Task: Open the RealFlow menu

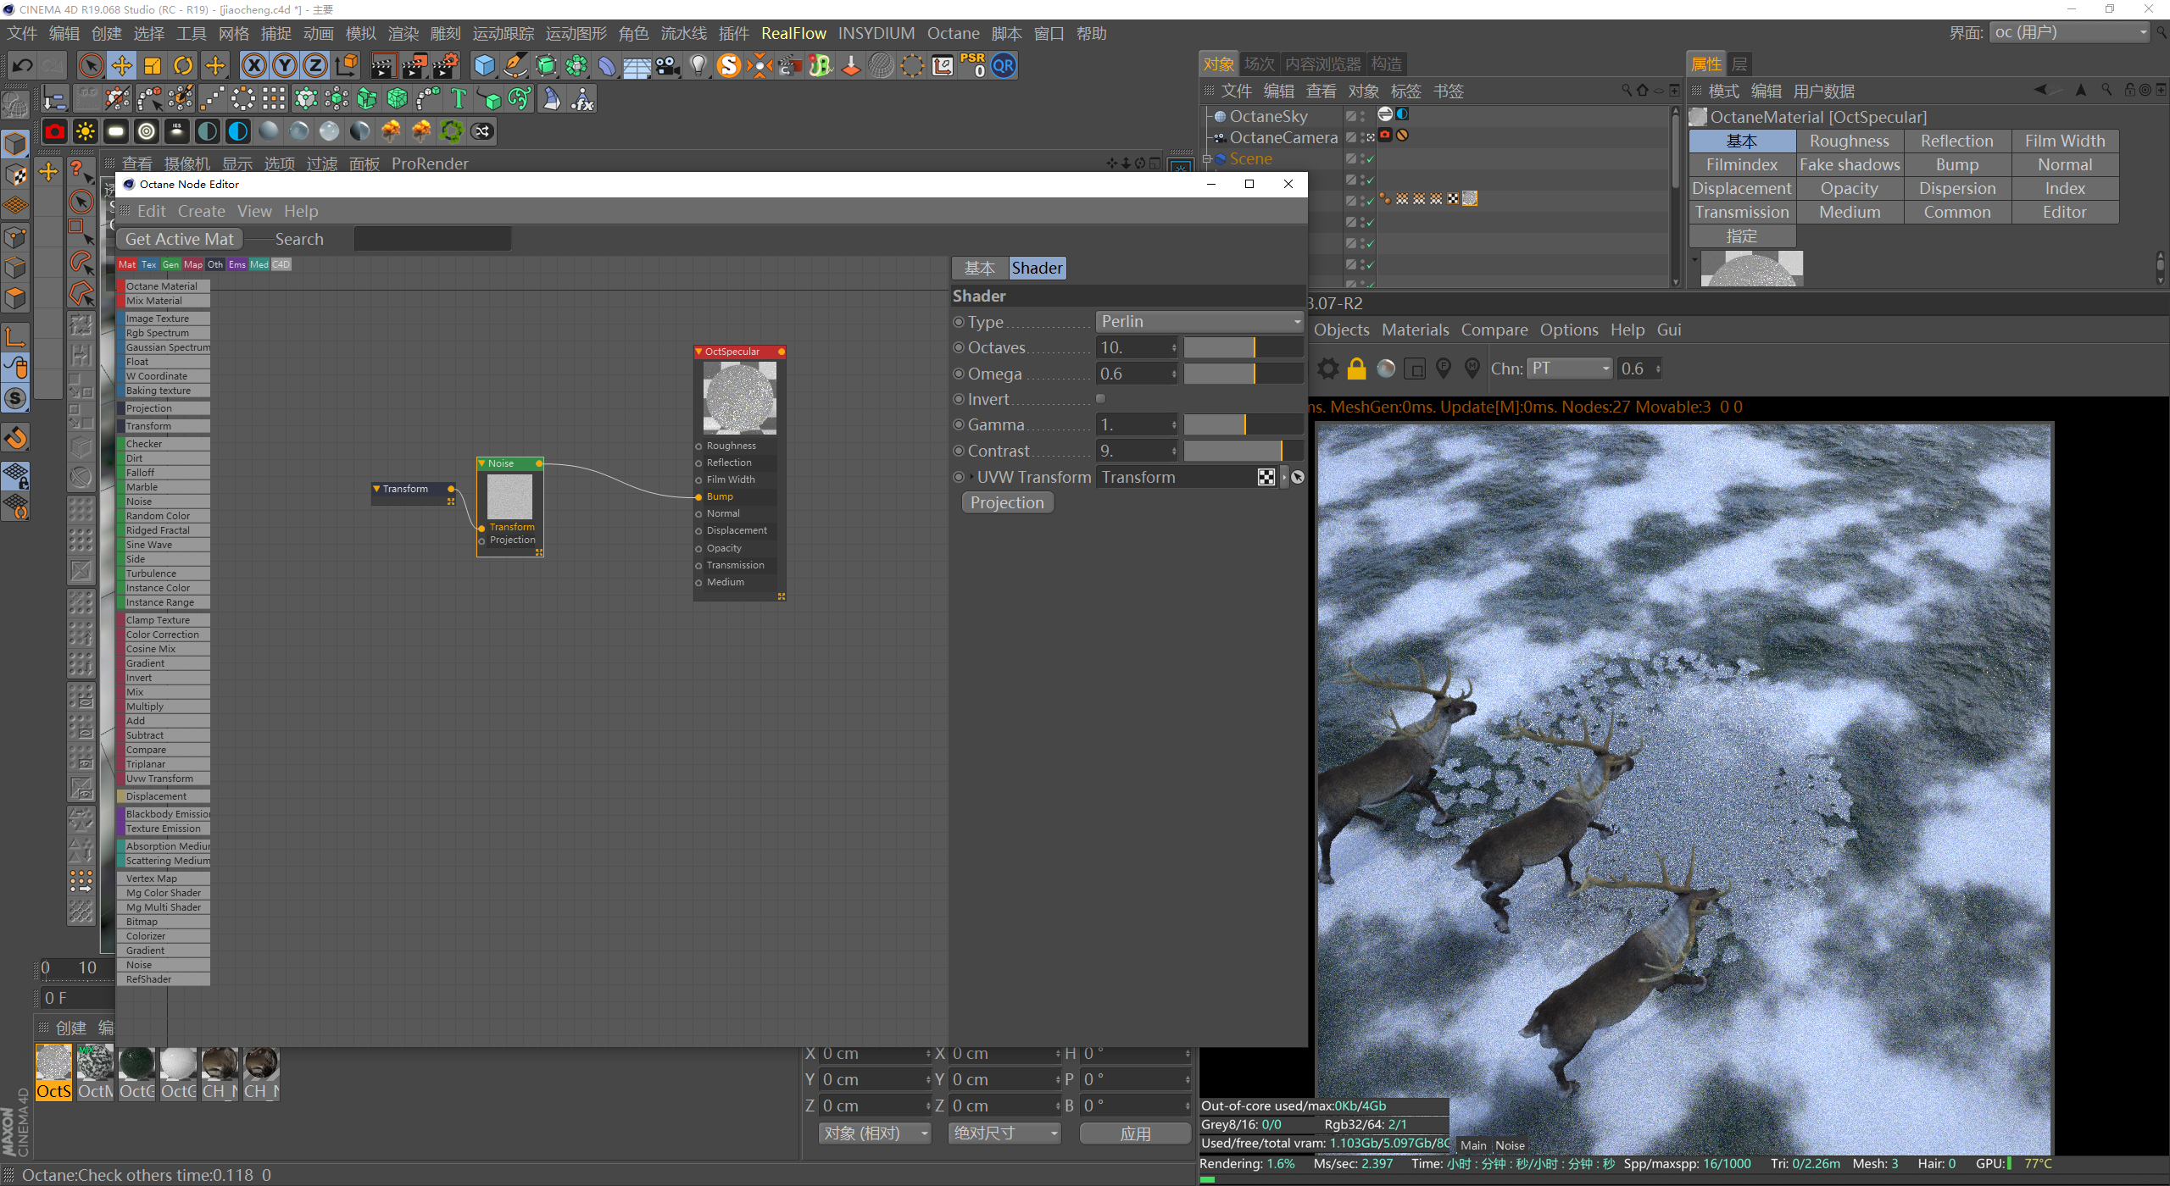Action: pyautogui.click(x=793, y=33)
